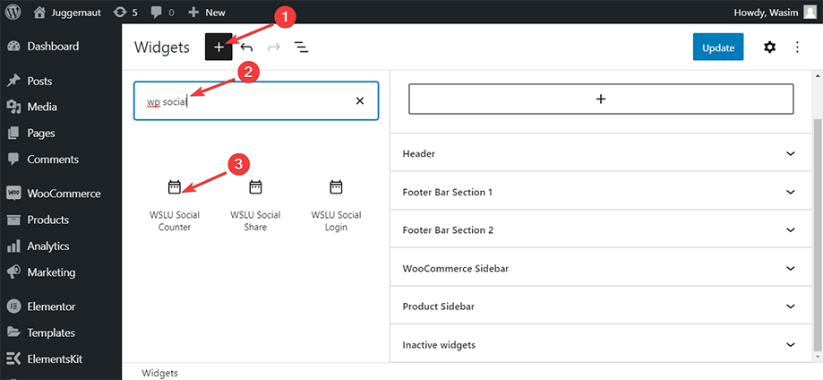Select the WSLU Social Login block
823x380 pixels.
click(336, 205)
